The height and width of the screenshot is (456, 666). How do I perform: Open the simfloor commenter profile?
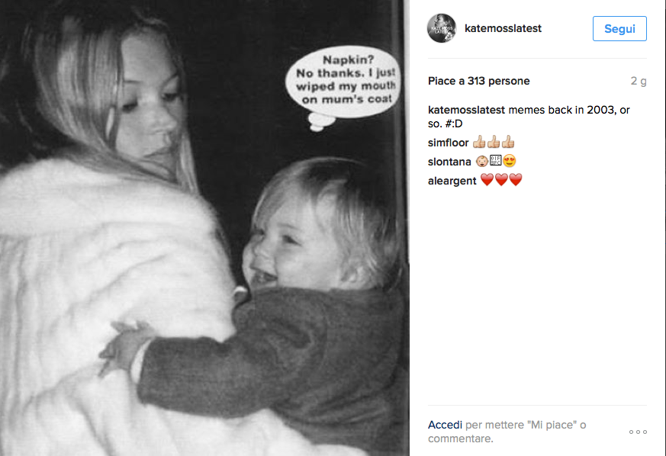pyautogui.click(x=448, y=143)
